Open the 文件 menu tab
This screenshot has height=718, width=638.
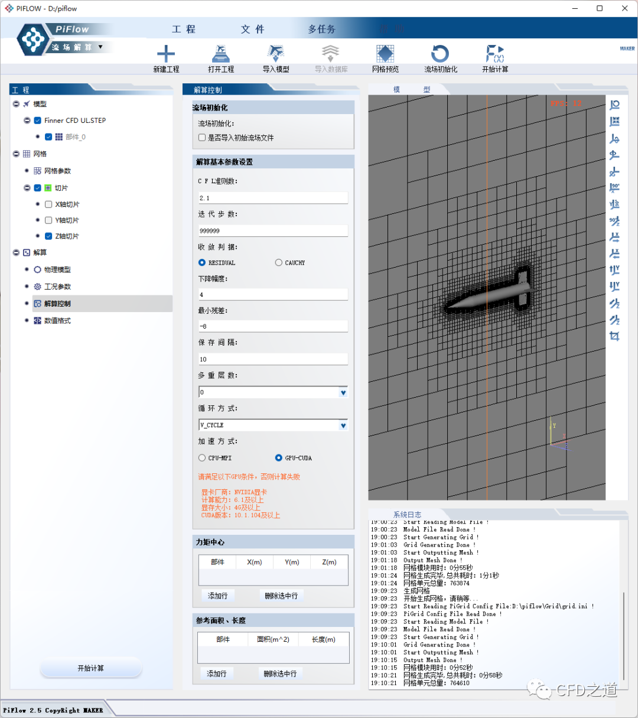252,29
